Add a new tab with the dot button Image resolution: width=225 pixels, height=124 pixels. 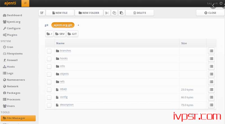pyautogui.click(x=78, y=25)
